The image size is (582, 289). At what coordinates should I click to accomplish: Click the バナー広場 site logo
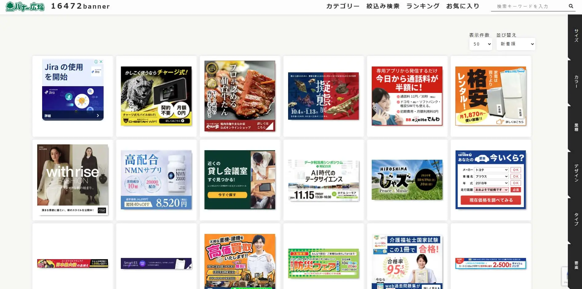pyautogui.click(x=25, y=6)
